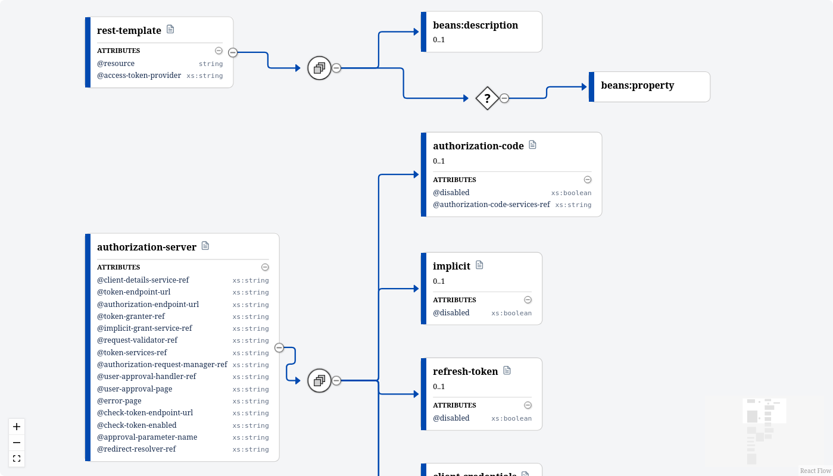Click the document icon beside rest-template title
The image size is (833, 476).
coord(170,29)
